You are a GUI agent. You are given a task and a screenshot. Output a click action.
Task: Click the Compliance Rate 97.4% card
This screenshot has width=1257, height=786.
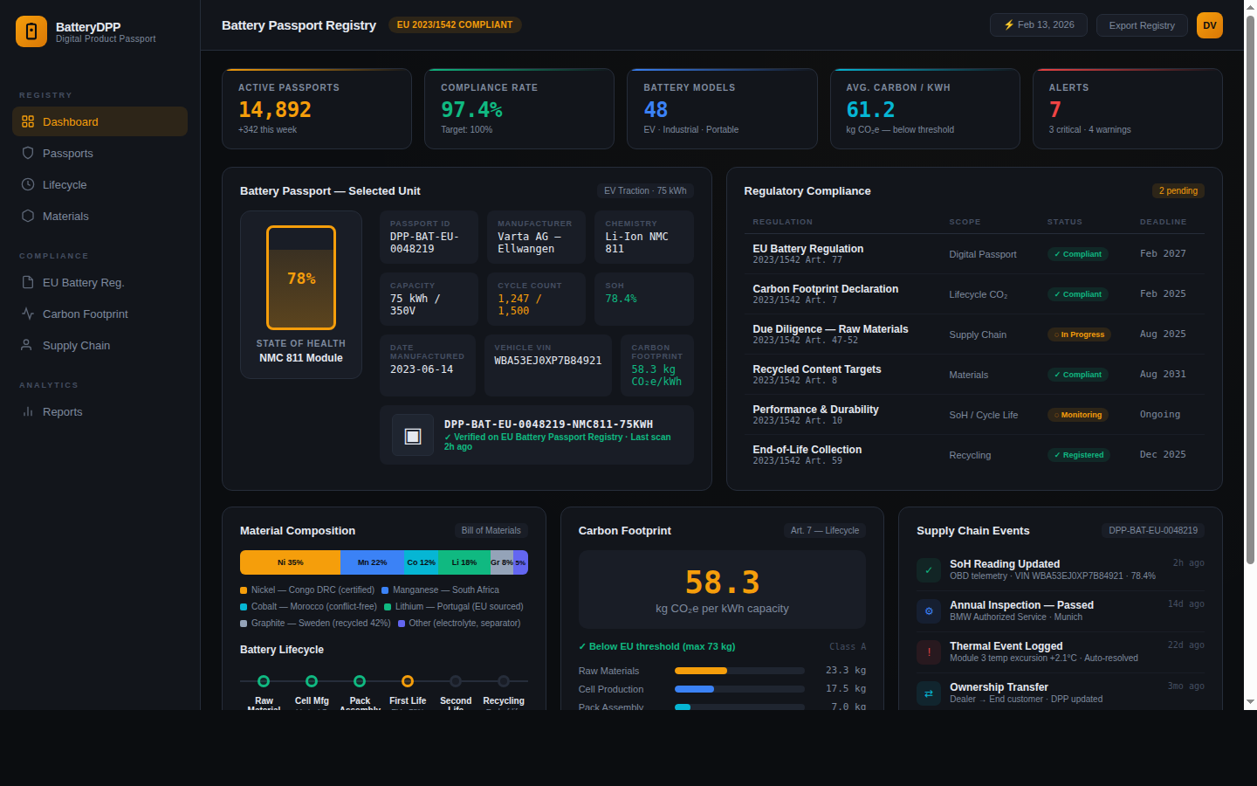coord(519,109)
